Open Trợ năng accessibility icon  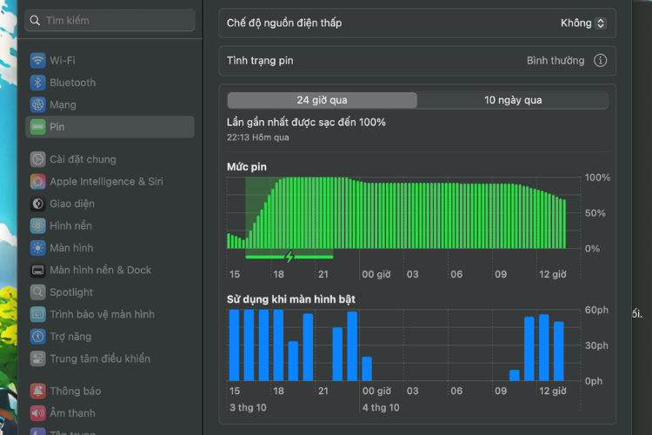coord(38,337)
